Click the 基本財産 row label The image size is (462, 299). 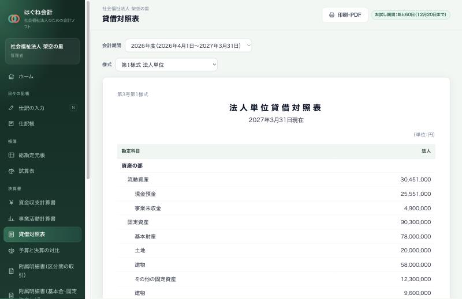click(x=146, y=237)
